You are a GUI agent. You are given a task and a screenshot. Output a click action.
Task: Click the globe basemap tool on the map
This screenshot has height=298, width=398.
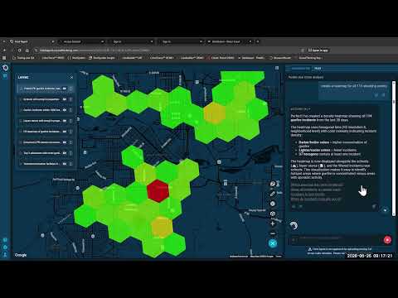[273, 184]
